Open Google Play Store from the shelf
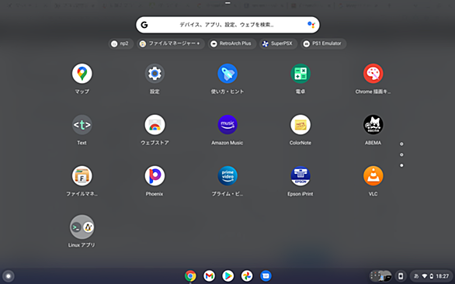Image resolution: width=455 pixels, height=284 pixels. [x=228, y=276]
